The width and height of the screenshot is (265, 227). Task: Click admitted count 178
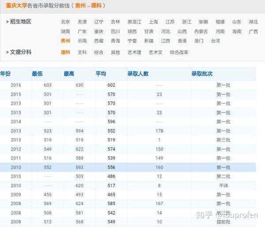pos(159,131)
